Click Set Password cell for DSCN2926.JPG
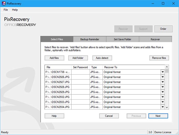The image size is (179, 135). pyautogui.click(x=81, y=77)
